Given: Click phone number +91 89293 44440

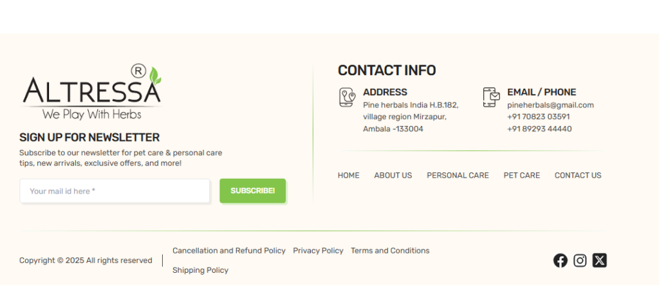Looking at the screenshot, I should 539,129.
